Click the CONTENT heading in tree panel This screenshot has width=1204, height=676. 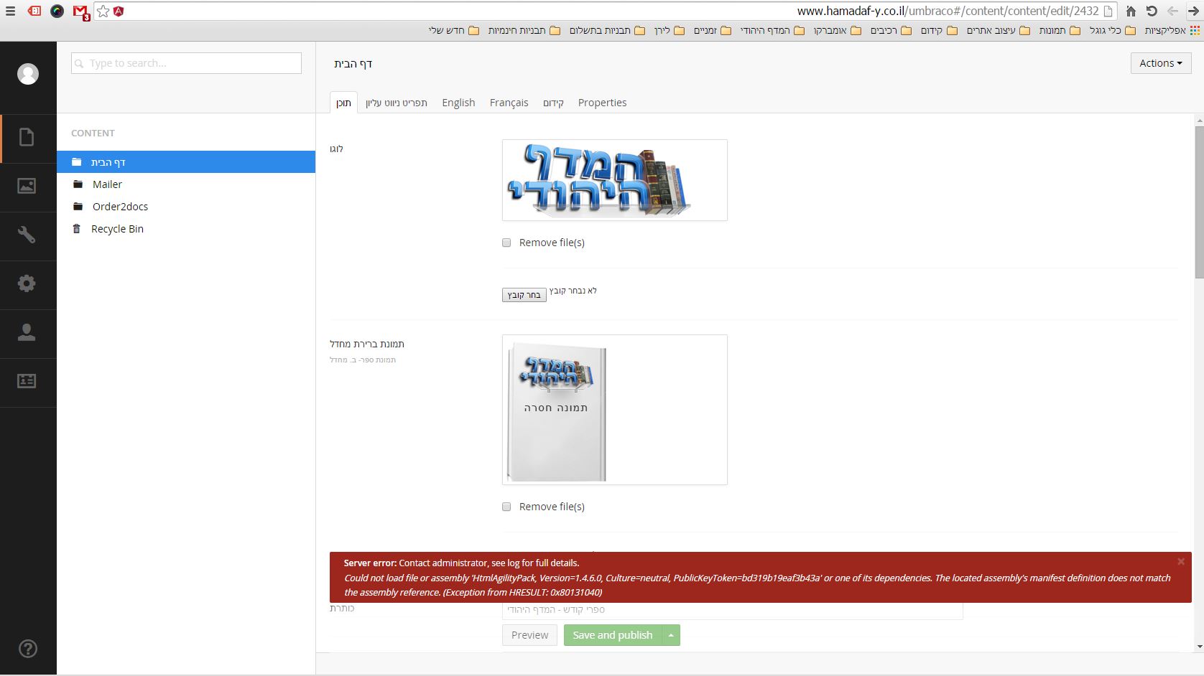click(93, 133)
